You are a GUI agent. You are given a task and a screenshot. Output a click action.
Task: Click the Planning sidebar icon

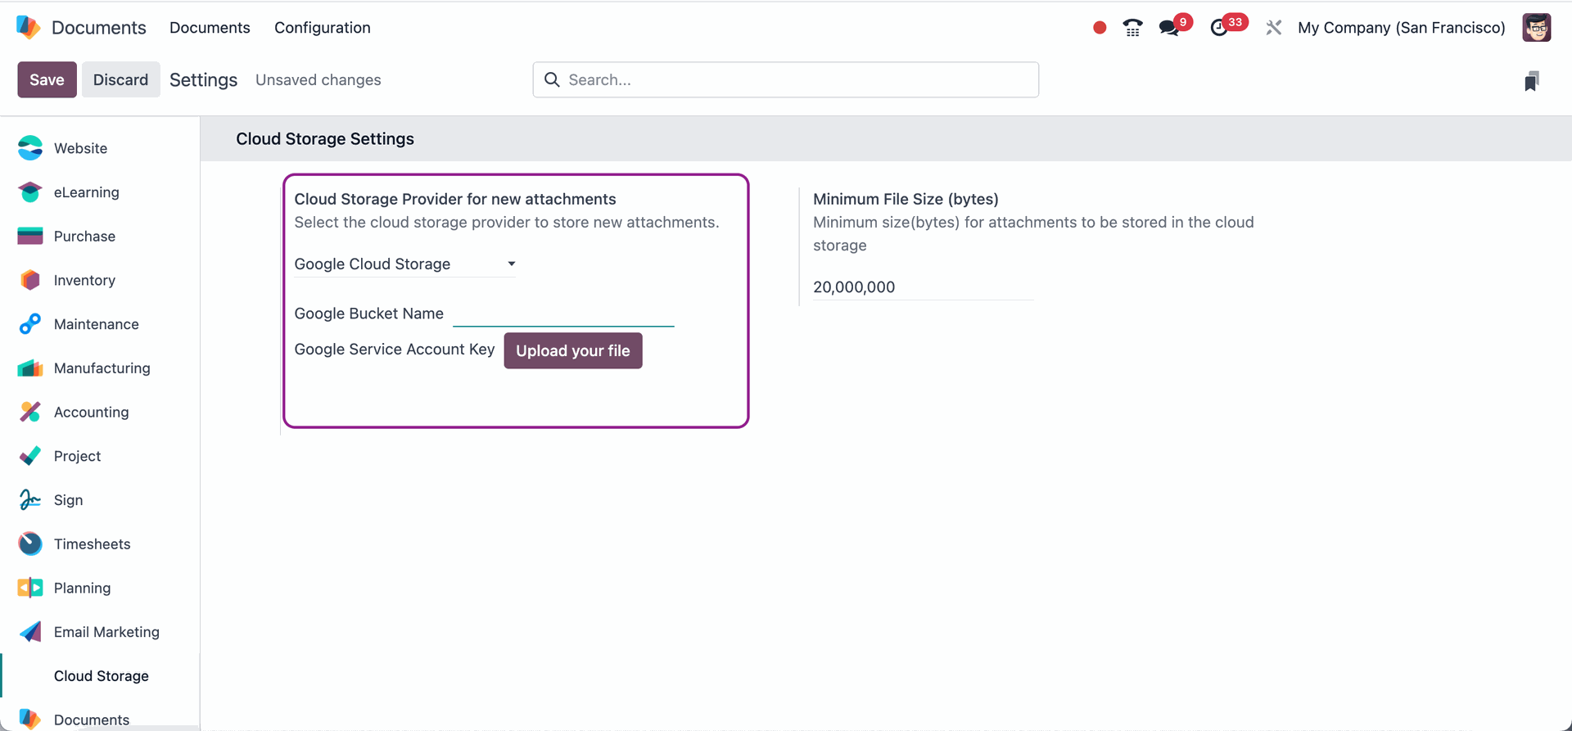30,588
